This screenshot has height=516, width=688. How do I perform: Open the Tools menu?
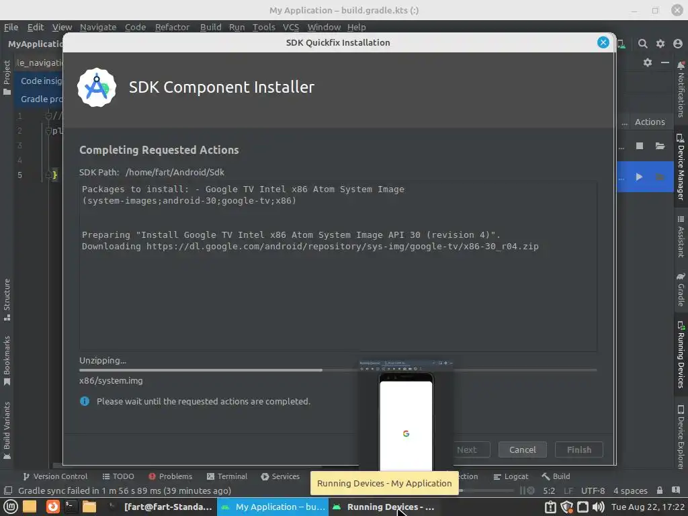pos(263,27)
